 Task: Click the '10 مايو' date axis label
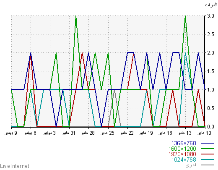coord(204,133)
